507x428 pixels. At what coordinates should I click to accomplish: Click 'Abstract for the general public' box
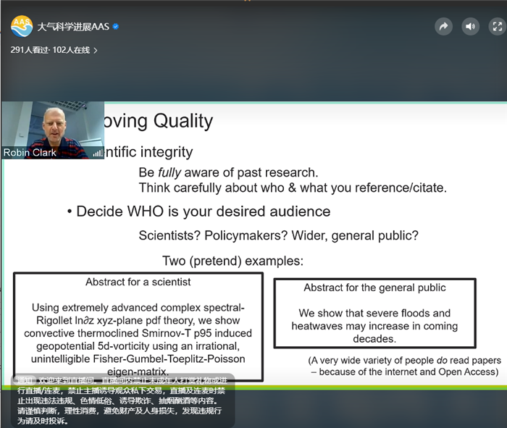click(374, 313)
